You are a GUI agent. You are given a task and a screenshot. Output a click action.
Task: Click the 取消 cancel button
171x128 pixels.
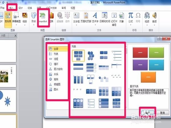[x=162, y=113]
